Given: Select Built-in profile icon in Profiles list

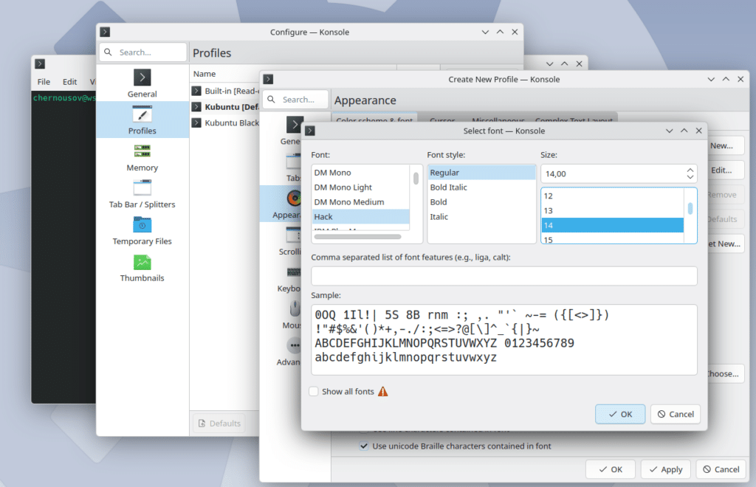Looking at the screenshot, I should pyautogui.click(x=196, y=91).
